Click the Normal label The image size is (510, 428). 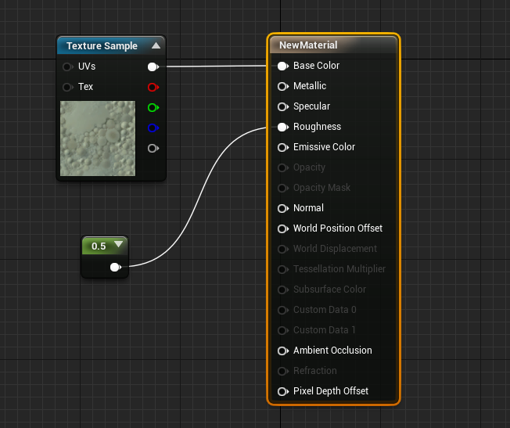[x=308, y=207]
